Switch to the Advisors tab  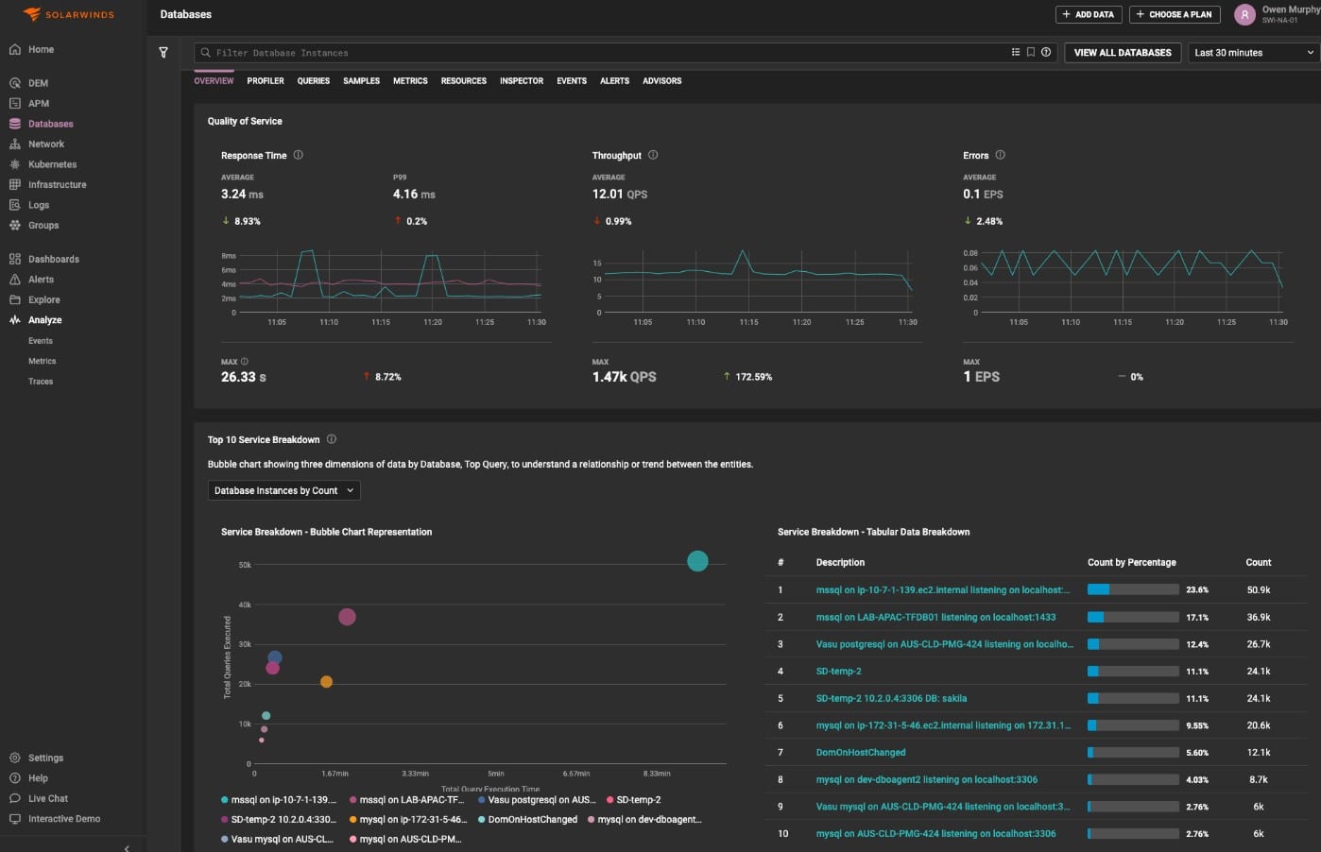pyautogui.click(x=661, y=81)
